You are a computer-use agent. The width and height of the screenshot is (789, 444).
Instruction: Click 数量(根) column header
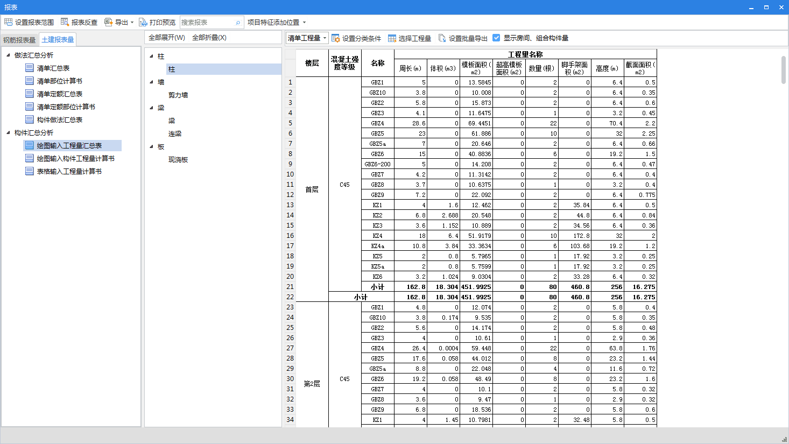541,68
